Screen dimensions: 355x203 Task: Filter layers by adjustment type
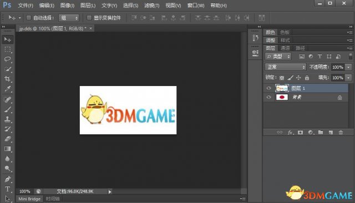[x=311, y=57]
